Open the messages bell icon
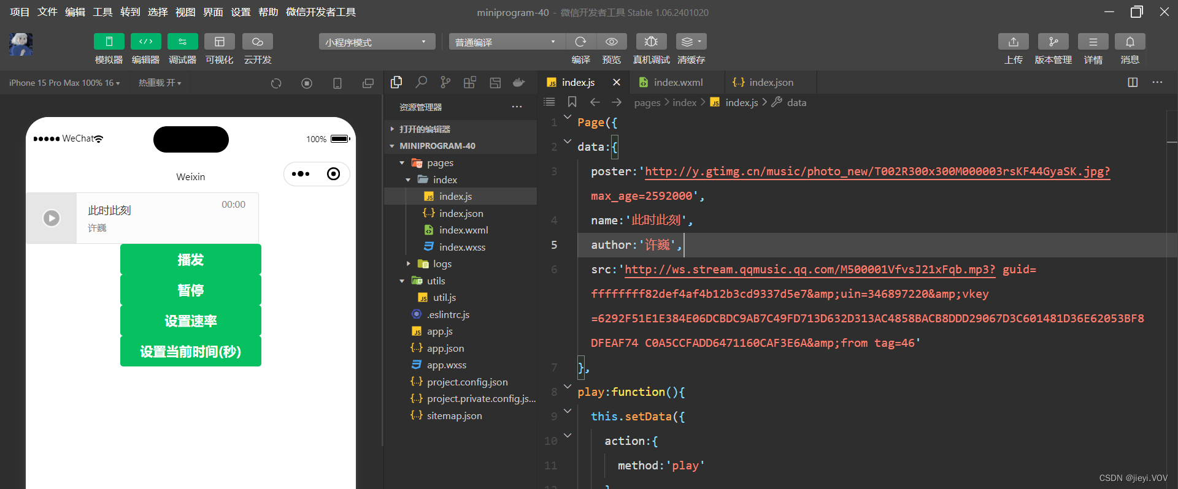The height and width of the screenshot is (489, 1178). coord(1130,42)
